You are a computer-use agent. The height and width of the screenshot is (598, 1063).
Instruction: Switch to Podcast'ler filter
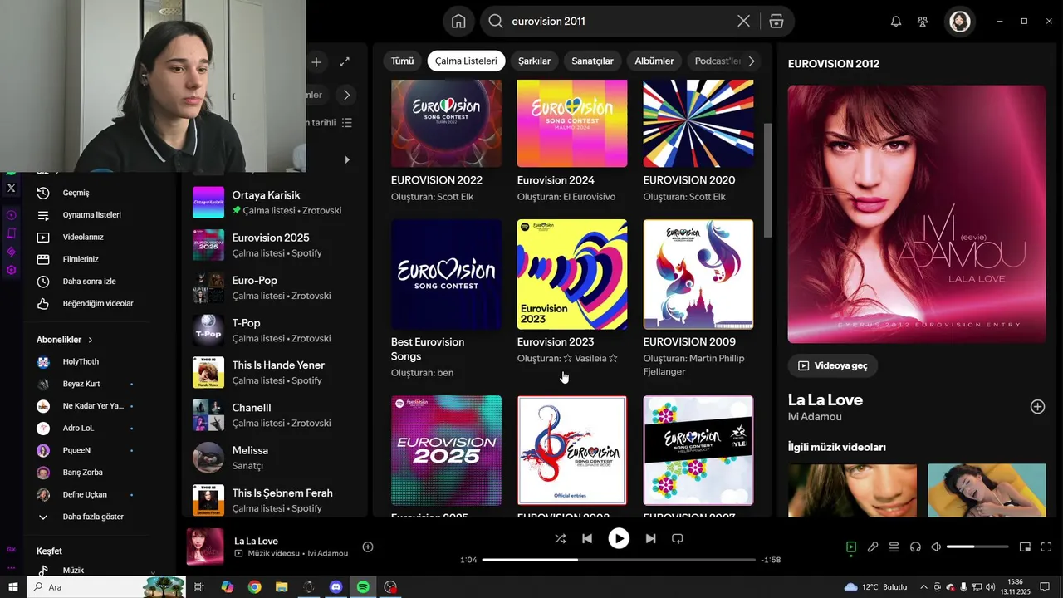click(715, 61)
